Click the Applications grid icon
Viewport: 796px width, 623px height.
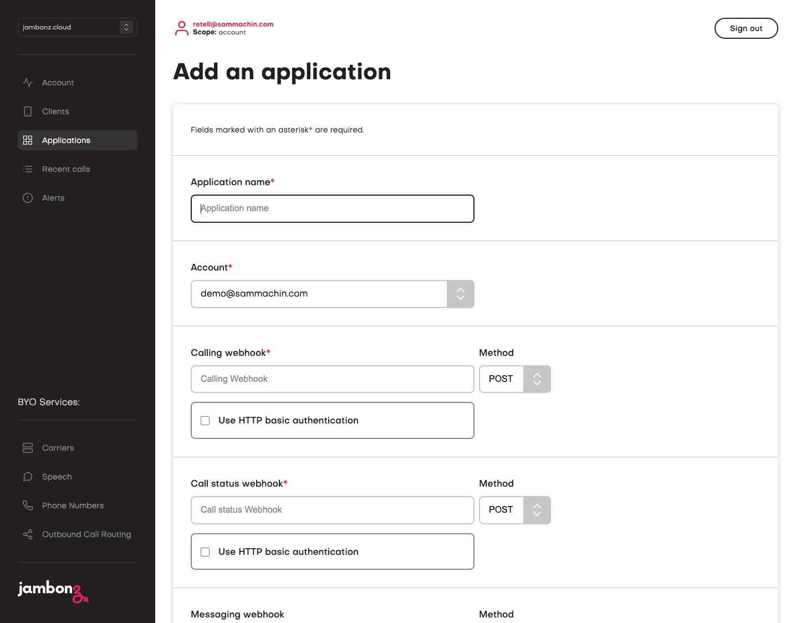[28, 140]
